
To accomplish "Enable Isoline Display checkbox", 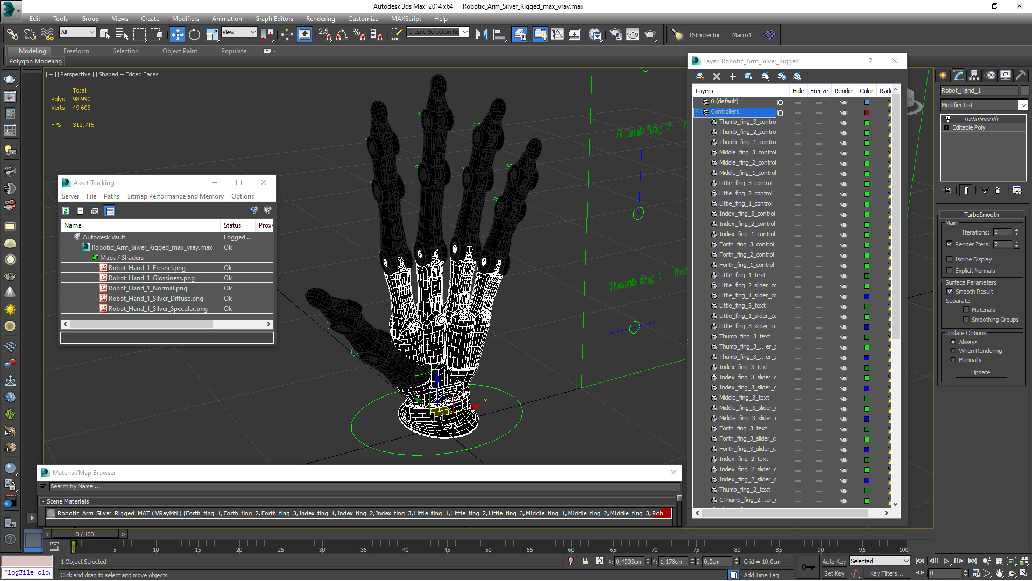I will tap(950, 259).
